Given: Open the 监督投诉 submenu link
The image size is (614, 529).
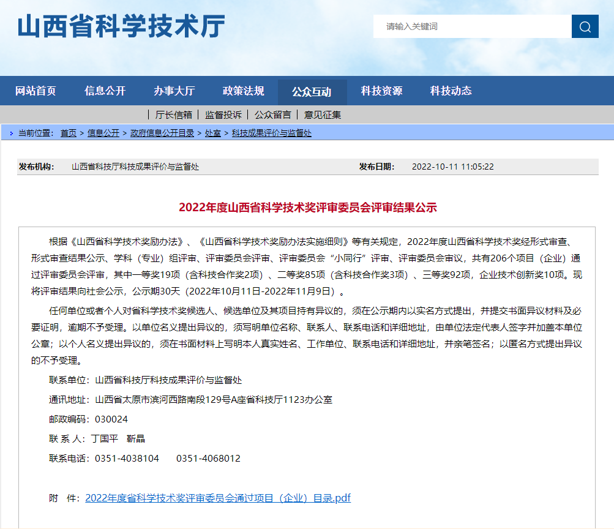Looking at the screenshot, I should [x=223, y=114].
